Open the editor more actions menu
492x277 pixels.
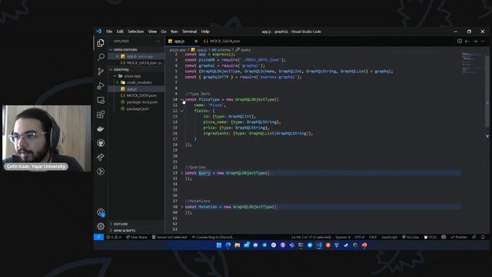483,41
